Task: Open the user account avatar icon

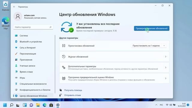Action: click(18, 16)
